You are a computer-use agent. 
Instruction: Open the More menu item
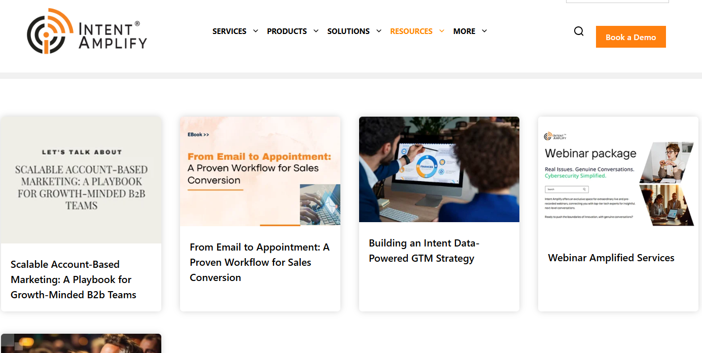[x=464, y=31]
